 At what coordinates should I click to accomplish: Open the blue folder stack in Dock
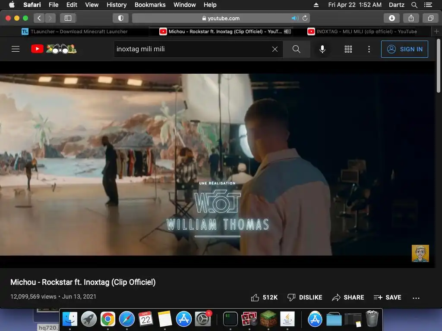point(334,320)
